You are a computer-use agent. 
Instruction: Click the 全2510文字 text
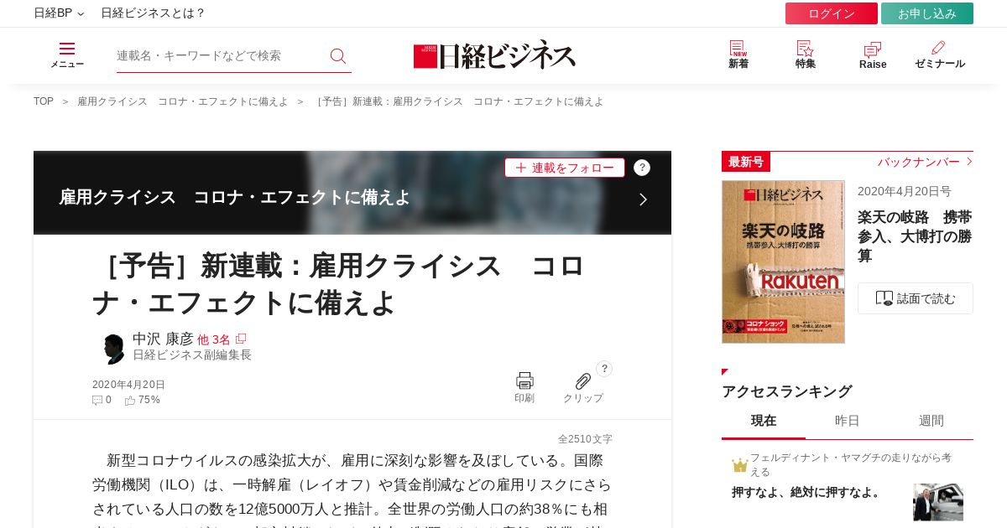coord(585,439)
